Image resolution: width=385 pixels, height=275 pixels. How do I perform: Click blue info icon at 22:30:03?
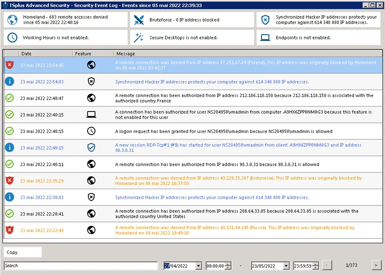(x=10, y=197)
